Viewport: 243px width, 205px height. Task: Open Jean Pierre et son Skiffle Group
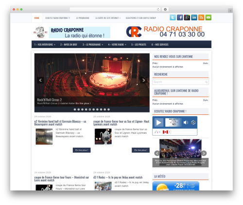click(x=141, y=18)
